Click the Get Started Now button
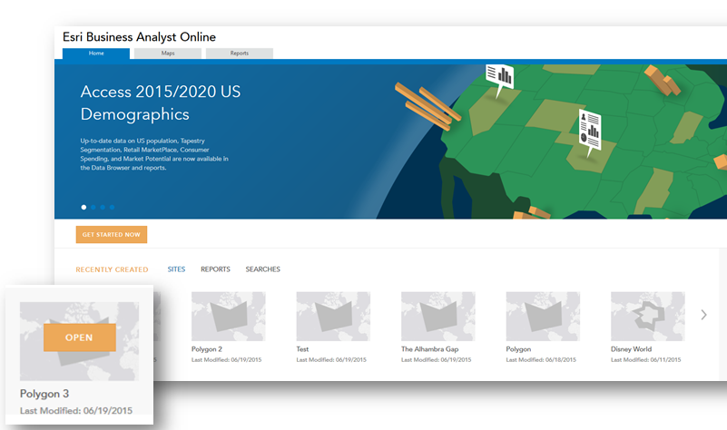The width and height of the screenshot is (727, 430). (112, 234)
